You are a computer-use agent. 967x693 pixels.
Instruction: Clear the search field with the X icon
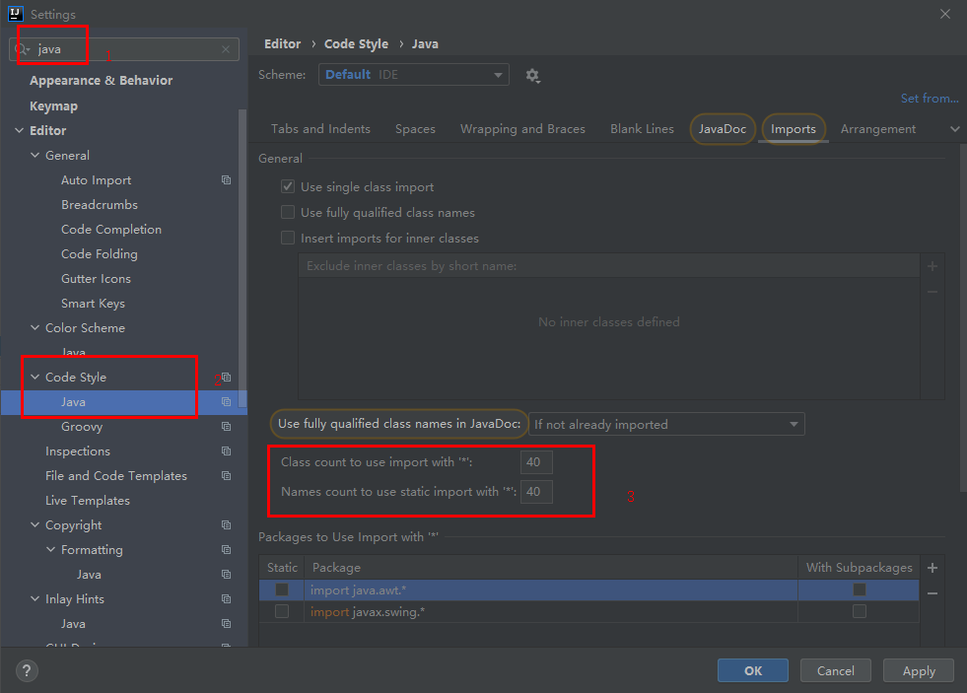click(226, 49)
